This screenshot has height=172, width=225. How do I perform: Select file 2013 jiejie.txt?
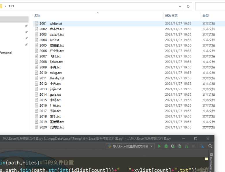(x=50, y=89)
